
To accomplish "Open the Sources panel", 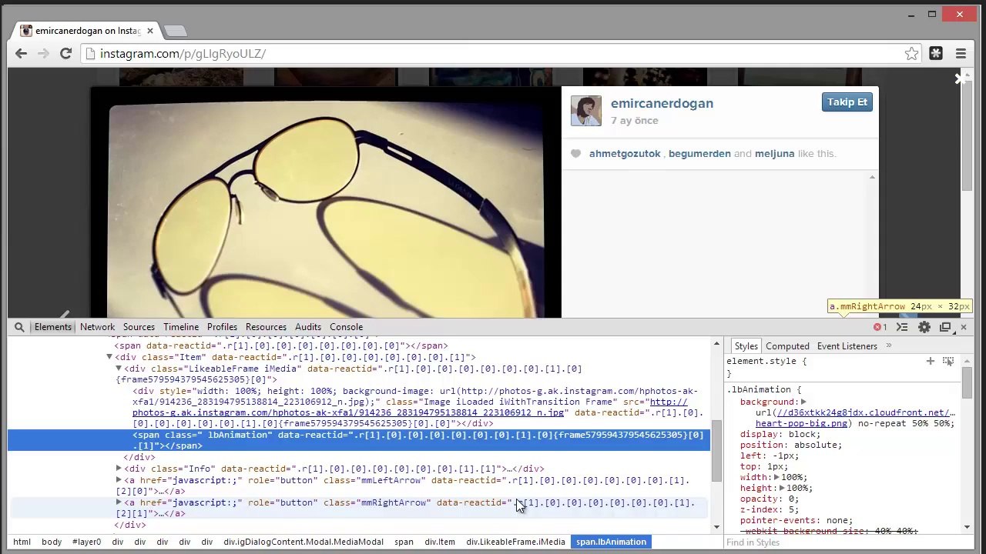I will click(139, 327).
